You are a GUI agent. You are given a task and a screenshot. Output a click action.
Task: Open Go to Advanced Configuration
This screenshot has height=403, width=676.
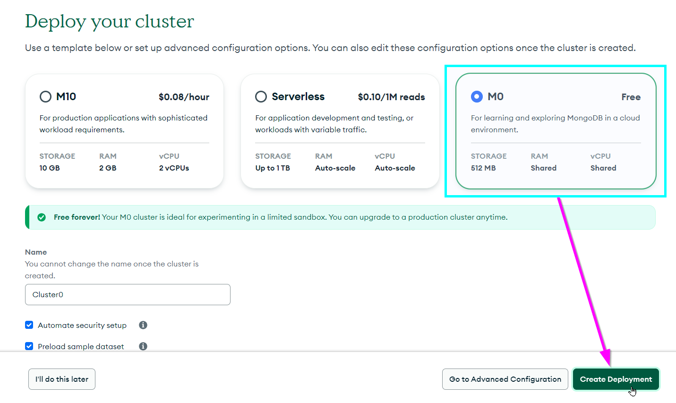click(505, 379)
